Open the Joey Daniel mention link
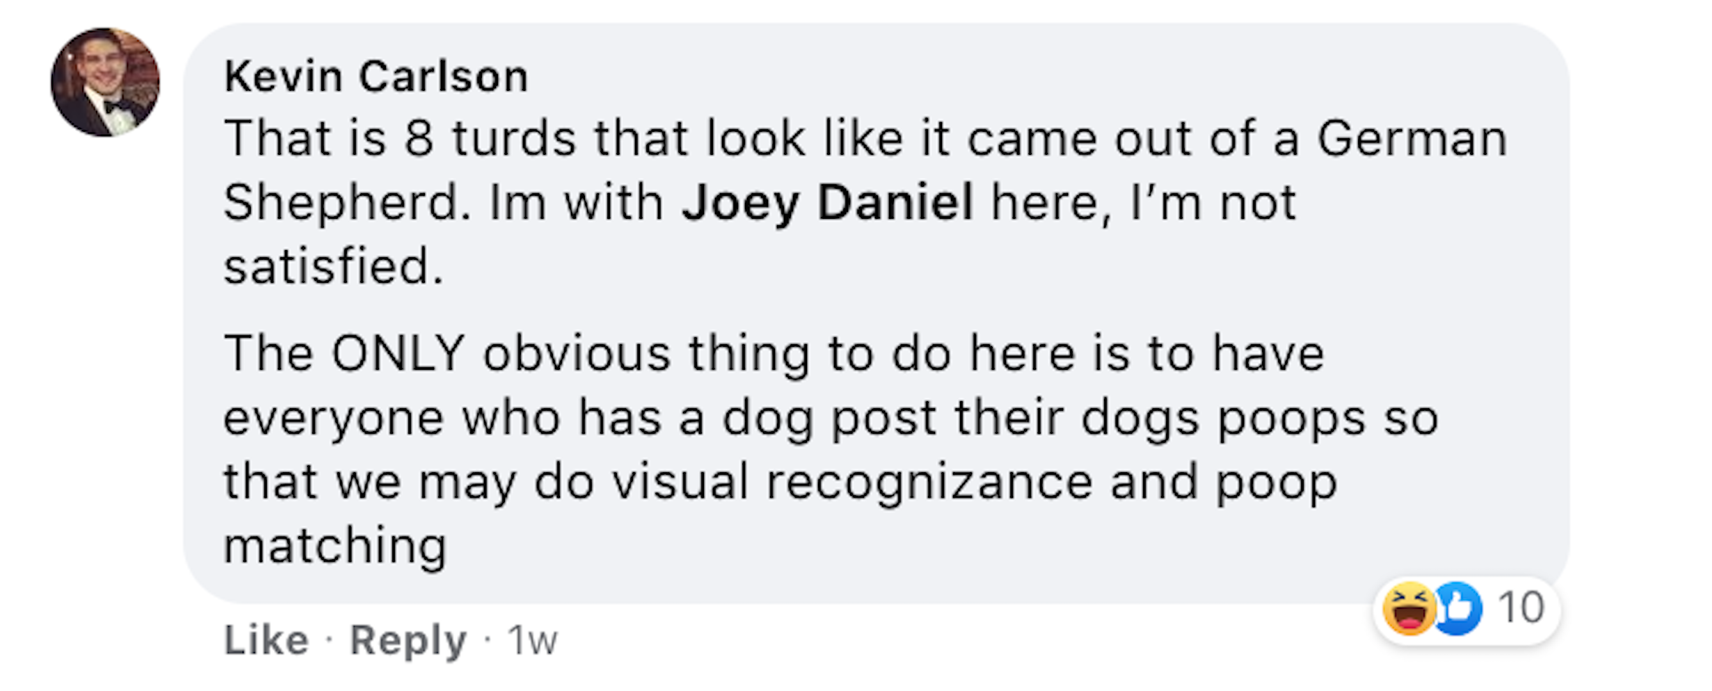The image size is (1712, 691). (x=827, y=202)
